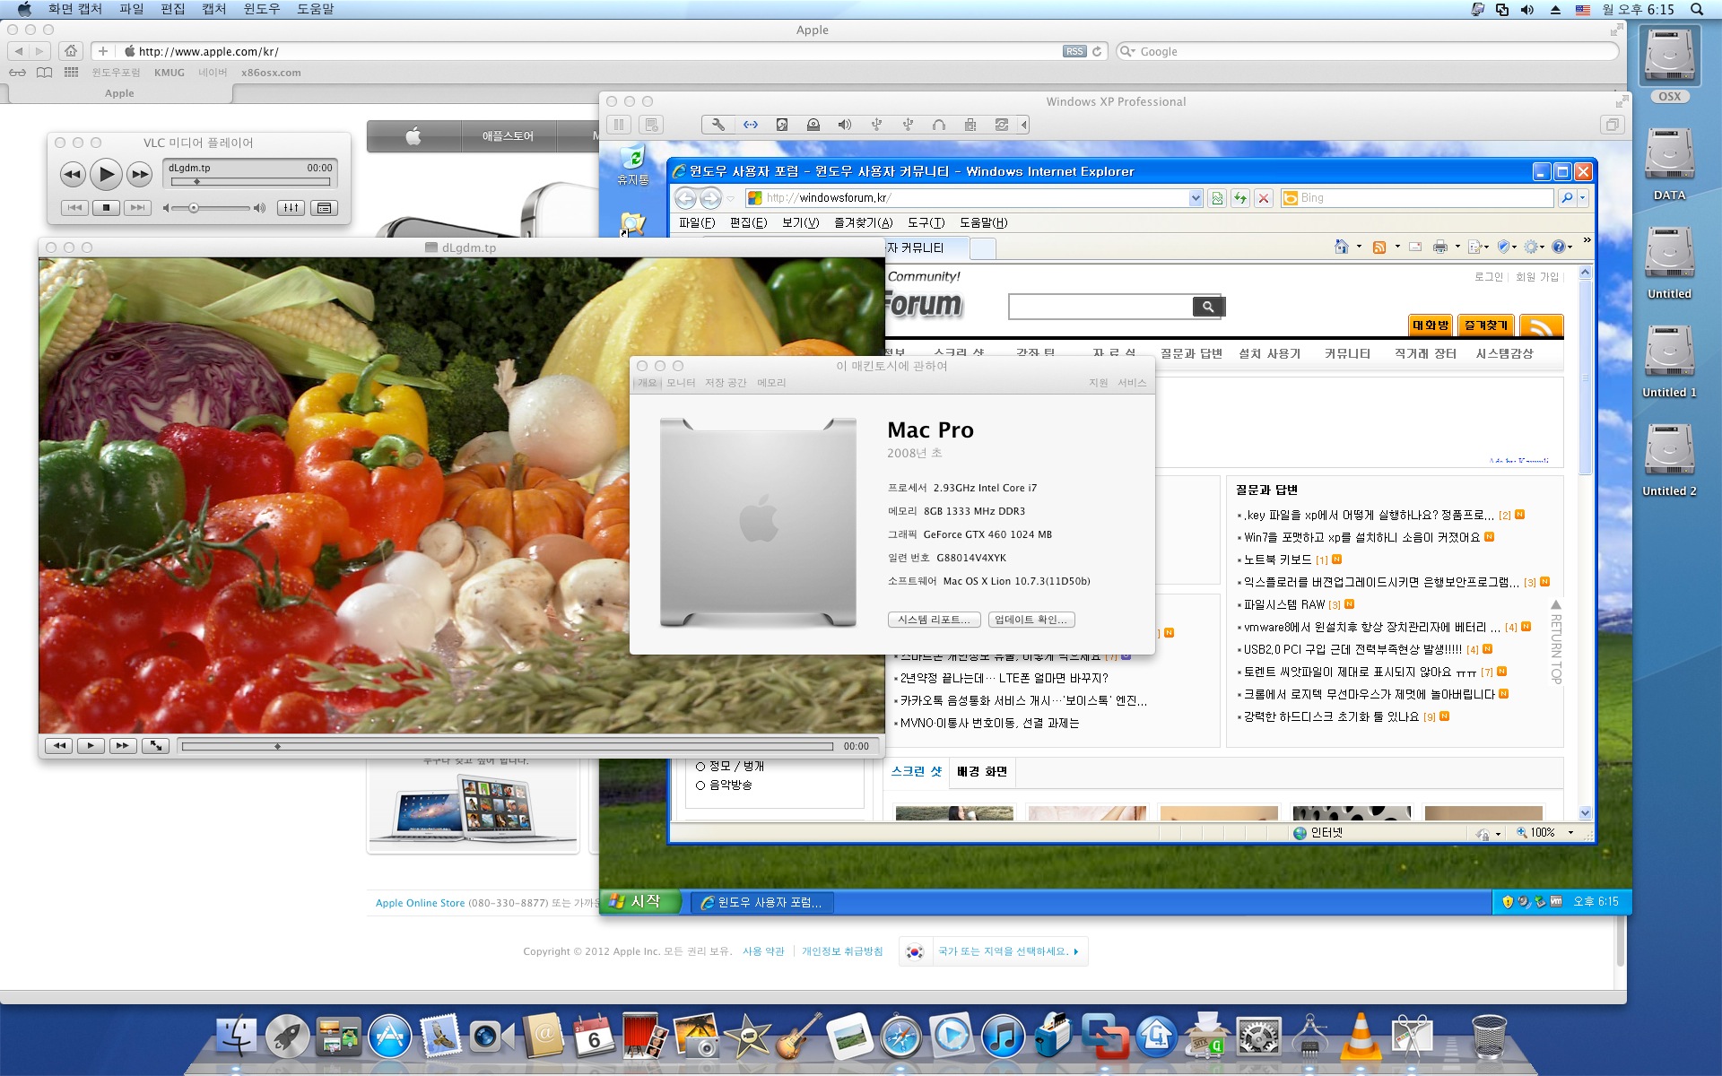The image size is (1722, 1076).
Task: Open GarageBand from Dock
Action: pos(799,1037)
